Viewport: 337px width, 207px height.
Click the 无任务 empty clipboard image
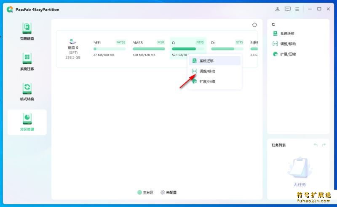coord(300,168)
